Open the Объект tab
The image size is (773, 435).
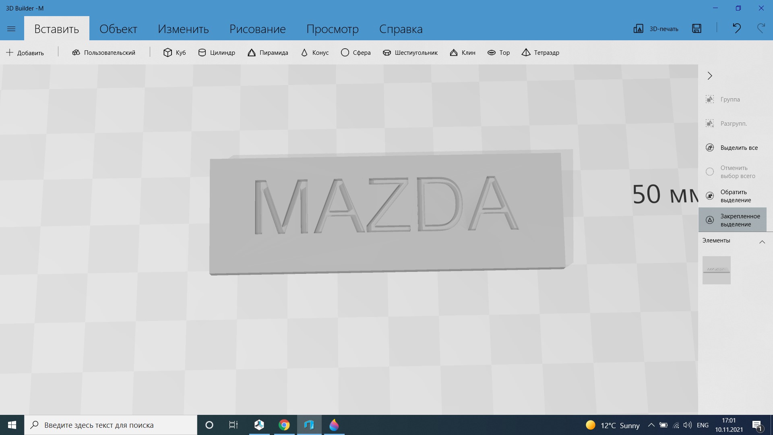(118, 29)
